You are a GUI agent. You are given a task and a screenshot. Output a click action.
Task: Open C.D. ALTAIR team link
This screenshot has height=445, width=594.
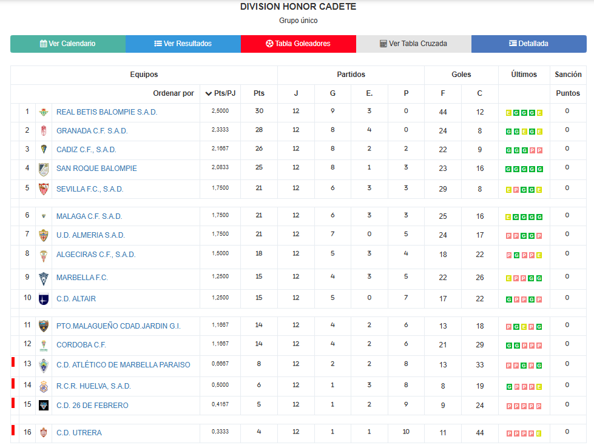tap(76, 298)
